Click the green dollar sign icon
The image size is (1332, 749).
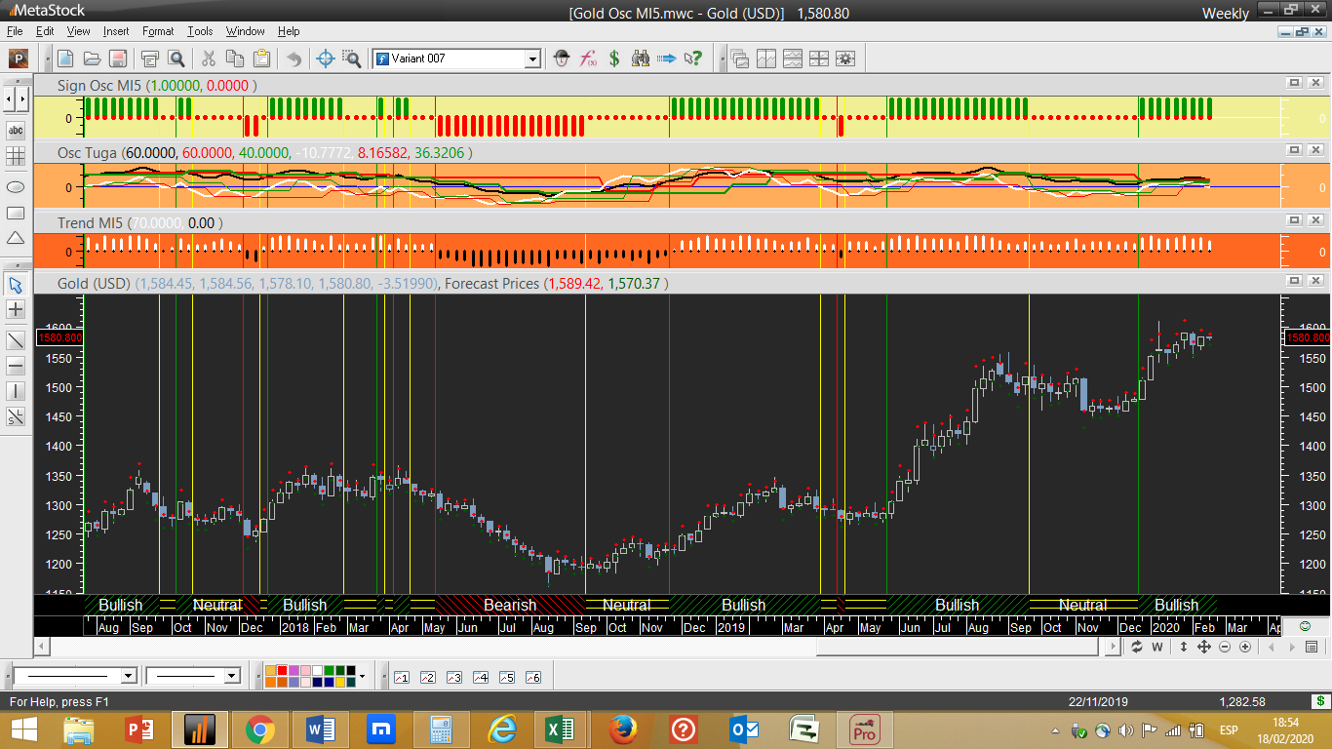(614, 59)
